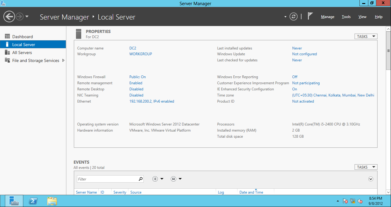Click the back navigation arrow
Image resolution: width=391 pixels, height=207 pixels.
point(9,16)
